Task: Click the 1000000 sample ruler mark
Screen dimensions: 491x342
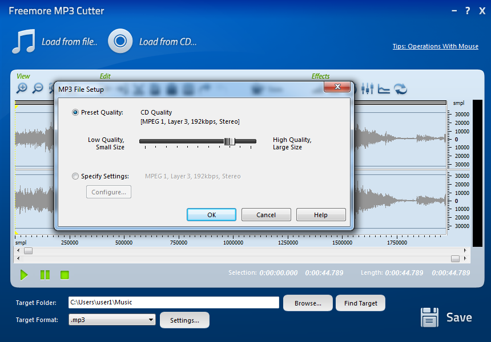Action: point(233,243)
